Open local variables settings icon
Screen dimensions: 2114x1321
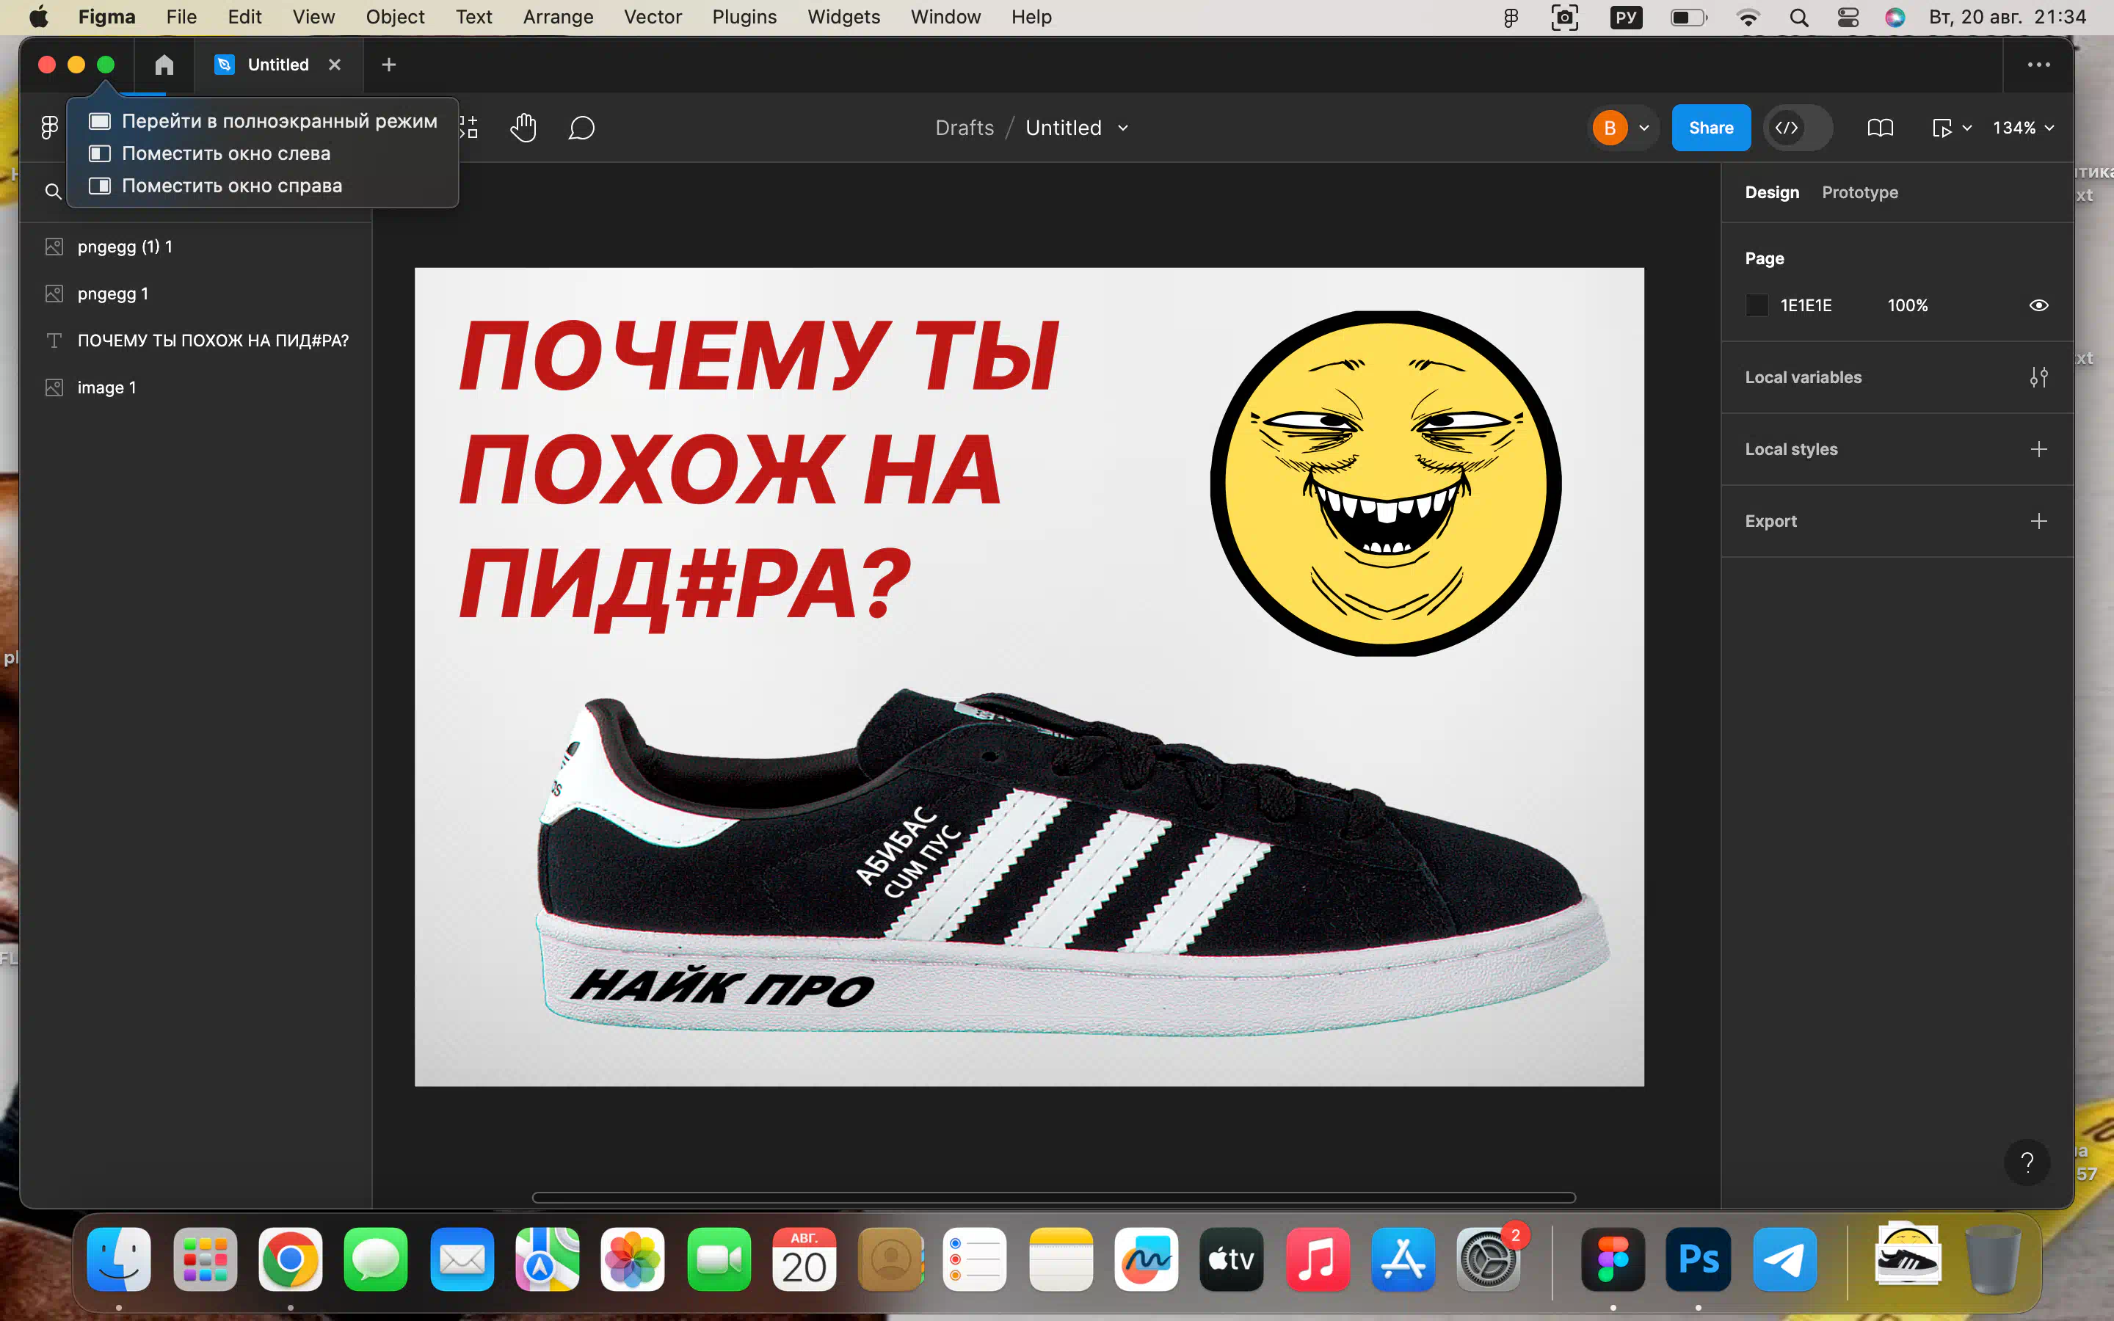point(2038,377)
